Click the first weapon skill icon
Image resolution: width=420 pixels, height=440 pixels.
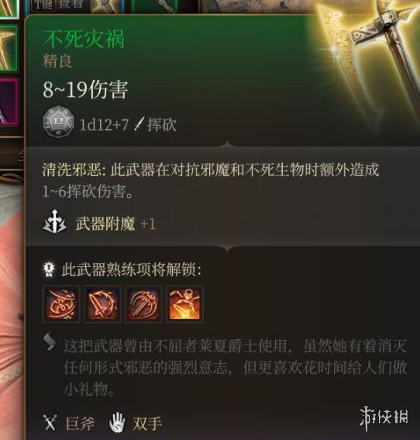pos(61,304)
